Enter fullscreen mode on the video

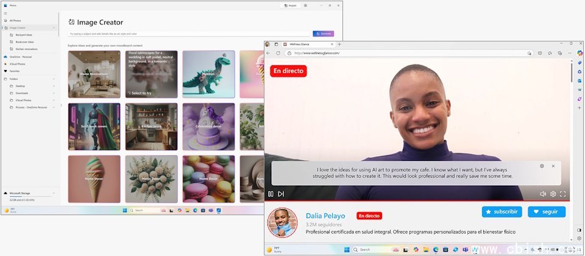[563, 194]
